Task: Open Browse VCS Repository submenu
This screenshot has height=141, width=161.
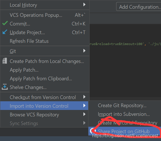Action: click(45, 114)
